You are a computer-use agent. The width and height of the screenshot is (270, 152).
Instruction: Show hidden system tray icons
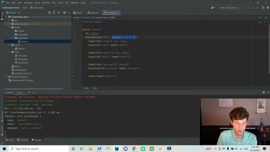(x=215, y=149)
